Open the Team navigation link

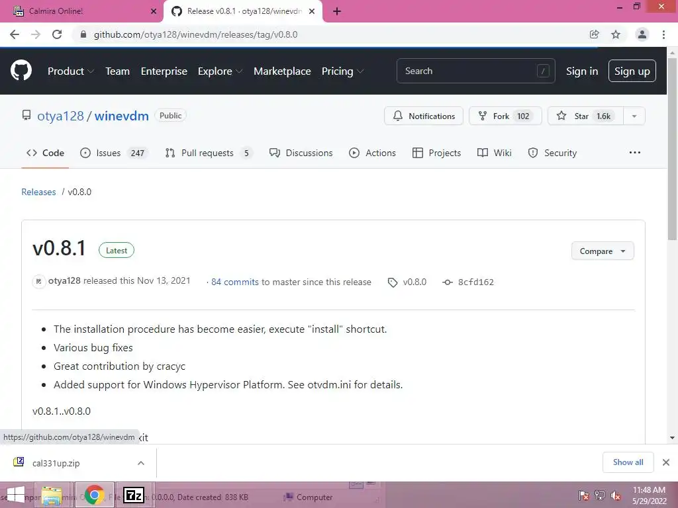click(x=118, y=71)
